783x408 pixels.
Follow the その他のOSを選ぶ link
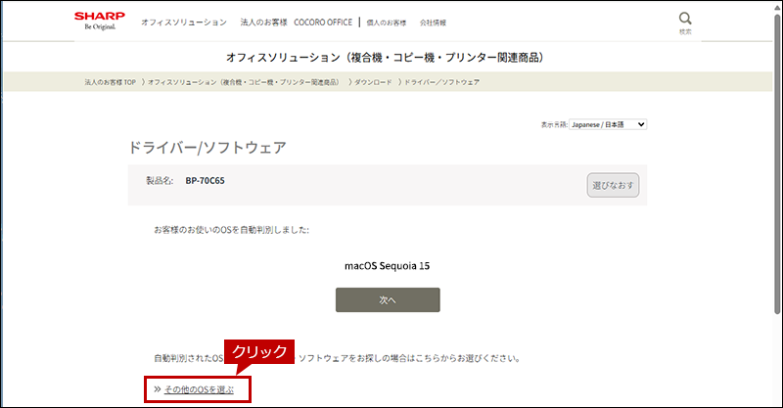(199, 389)
